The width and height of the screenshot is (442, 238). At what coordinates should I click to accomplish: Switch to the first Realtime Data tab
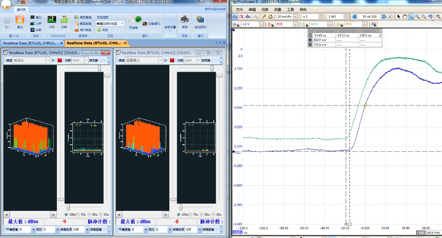point(30,43)
